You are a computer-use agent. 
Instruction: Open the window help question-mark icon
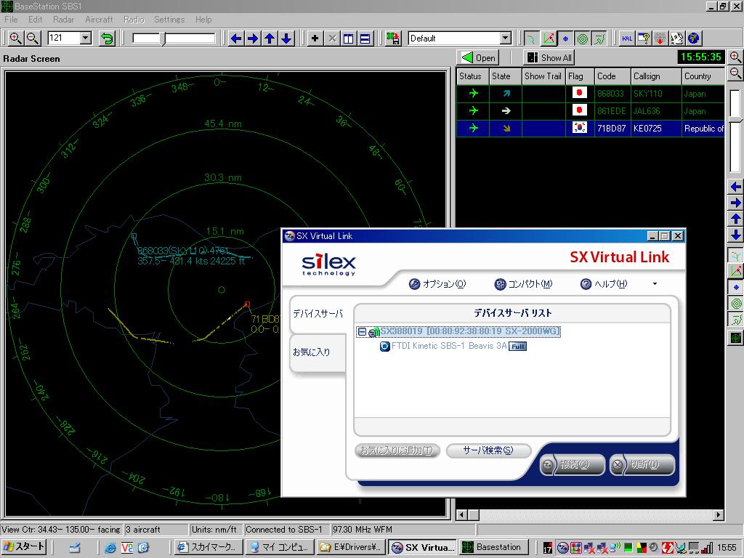coord(644,39)
